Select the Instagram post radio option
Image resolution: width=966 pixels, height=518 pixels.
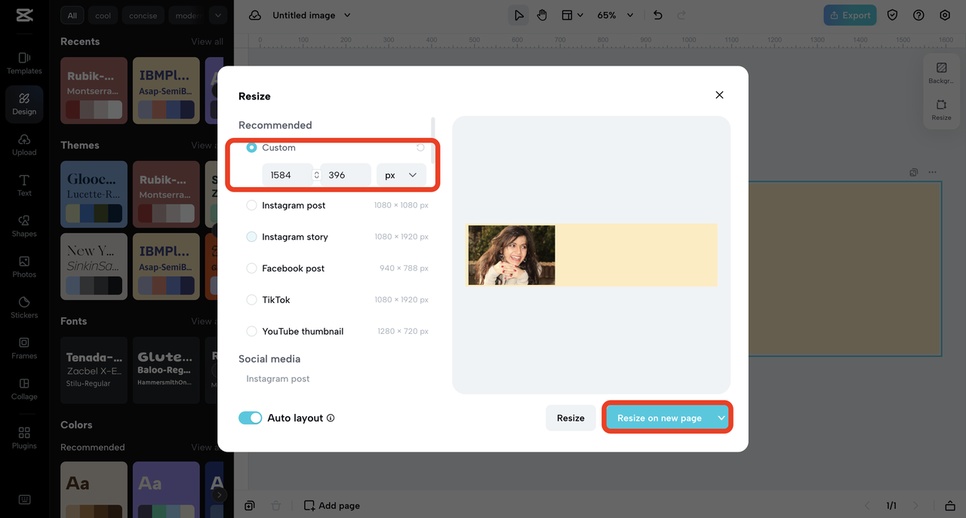point(252,205)
